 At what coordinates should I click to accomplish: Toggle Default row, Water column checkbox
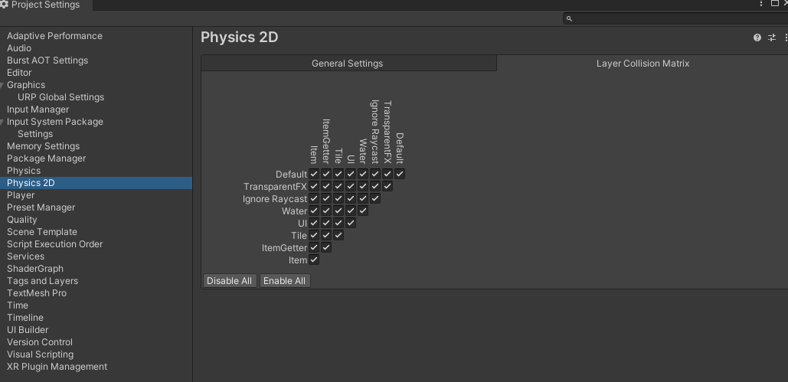363,174
